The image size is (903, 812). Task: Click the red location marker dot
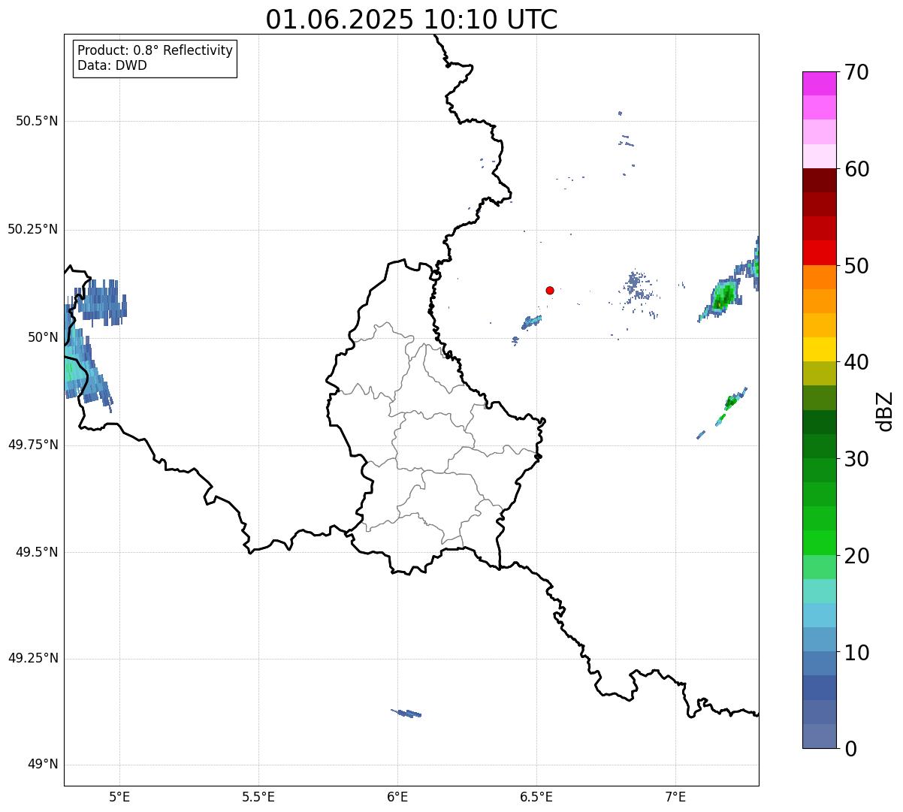coord(550,290)
